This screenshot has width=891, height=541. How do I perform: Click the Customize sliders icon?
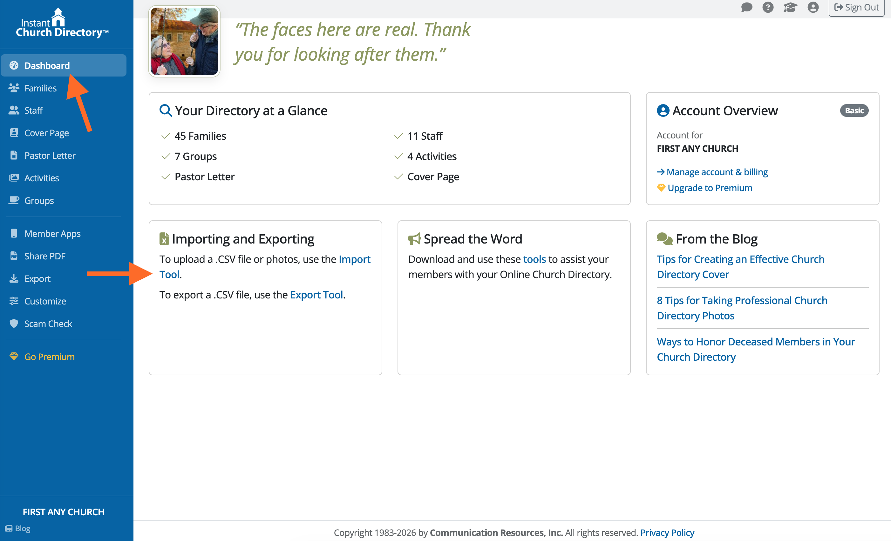point(14,301)
